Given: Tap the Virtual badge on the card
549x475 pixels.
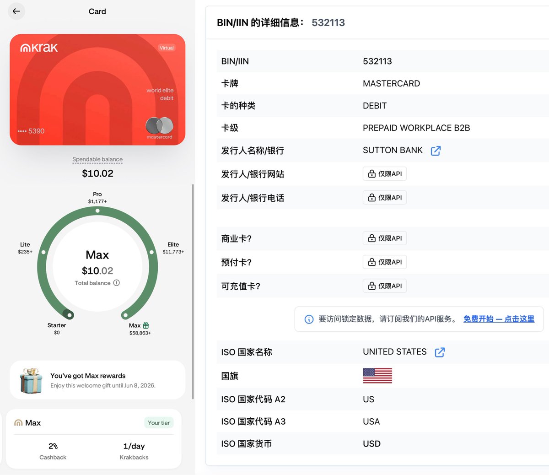Looking at the screenshot, I should 167,48.
